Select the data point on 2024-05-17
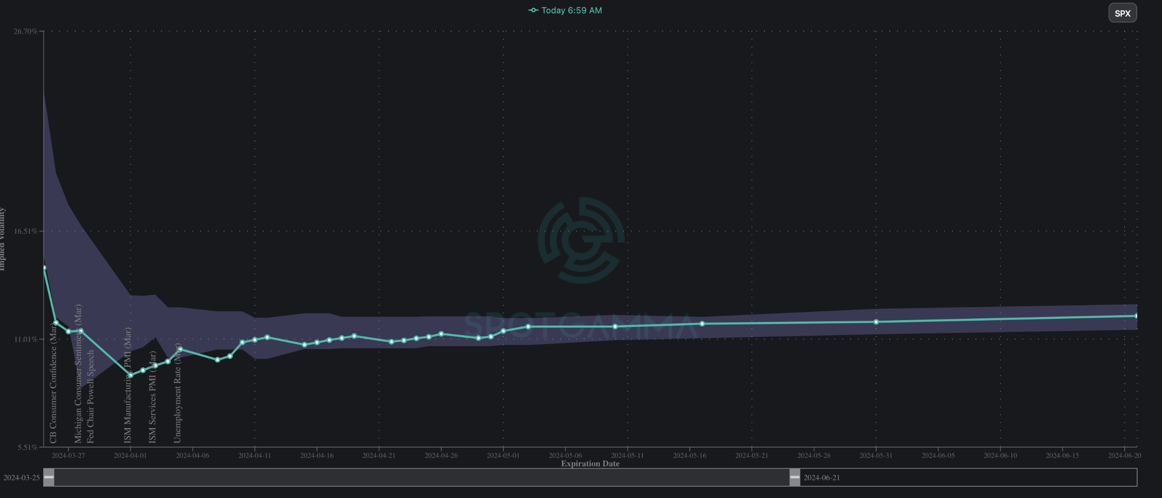The height and width of the screenshot is (498, 1162). tap(702, 324)
